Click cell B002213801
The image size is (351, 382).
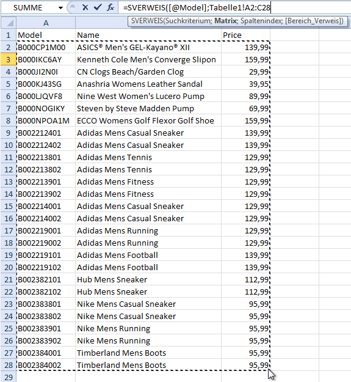[x=46, y=157]
